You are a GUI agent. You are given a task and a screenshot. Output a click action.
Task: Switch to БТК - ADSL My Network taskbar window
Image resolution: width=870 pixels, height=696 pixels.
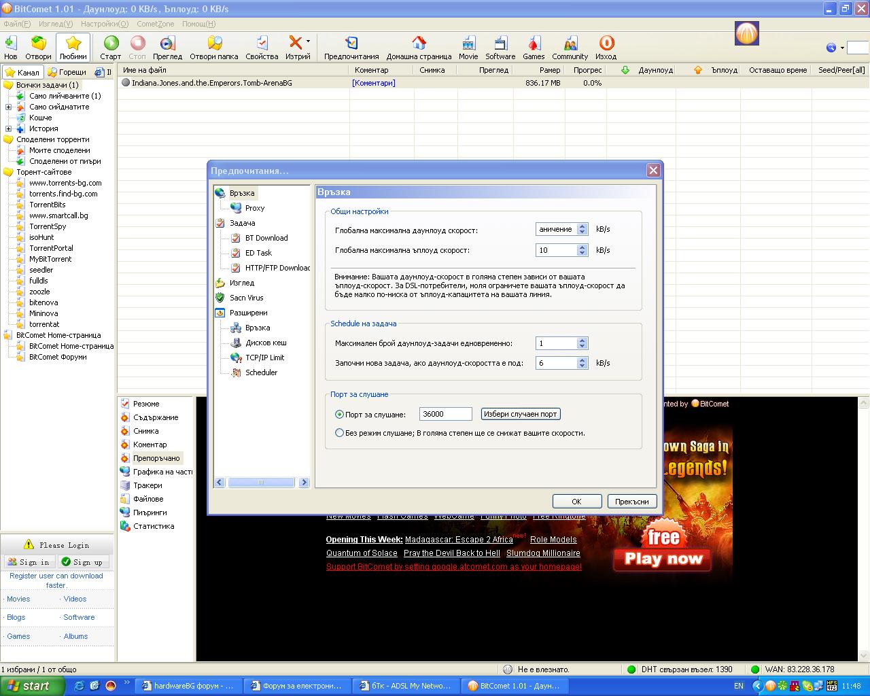pos(405,686)
